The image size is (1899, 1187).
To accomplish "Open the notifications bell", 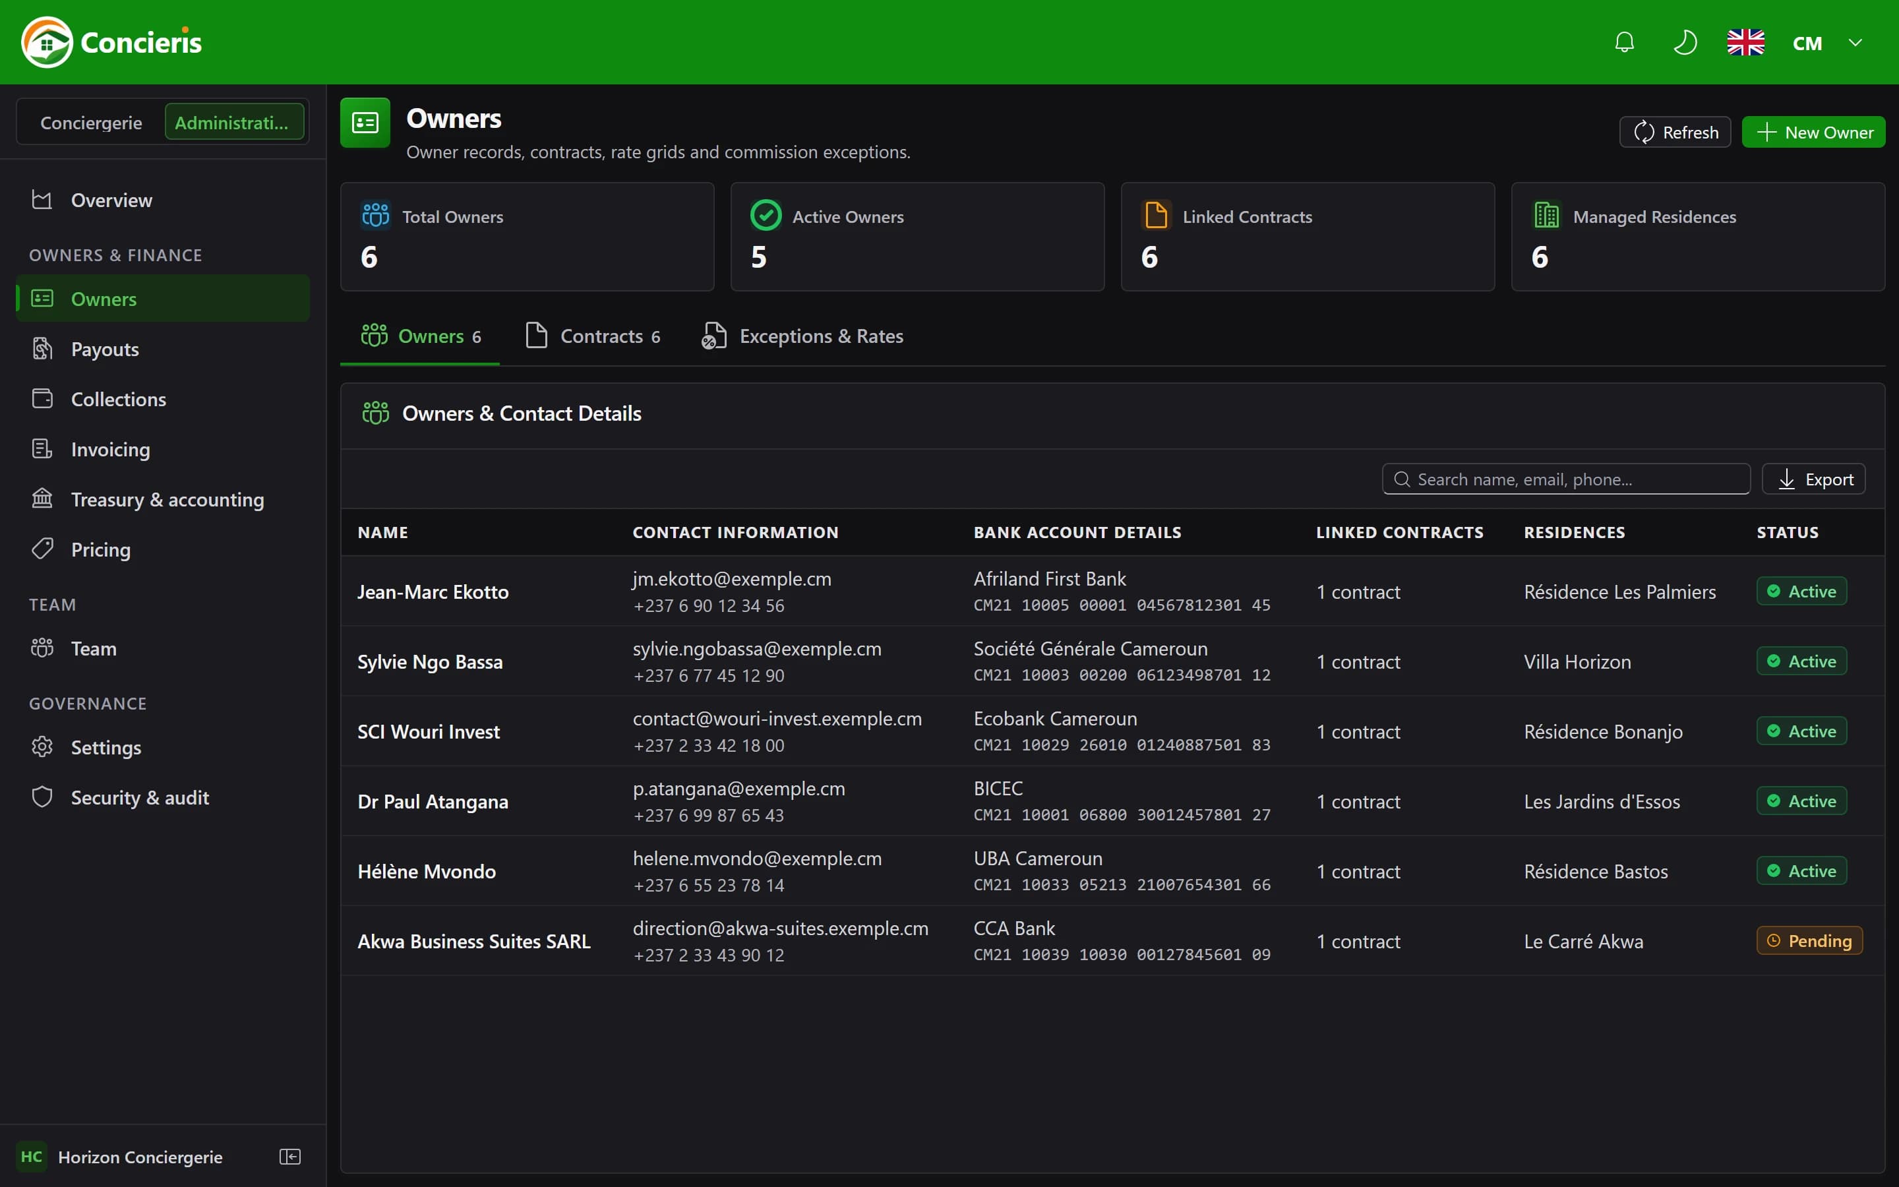I will (1624, 42).
